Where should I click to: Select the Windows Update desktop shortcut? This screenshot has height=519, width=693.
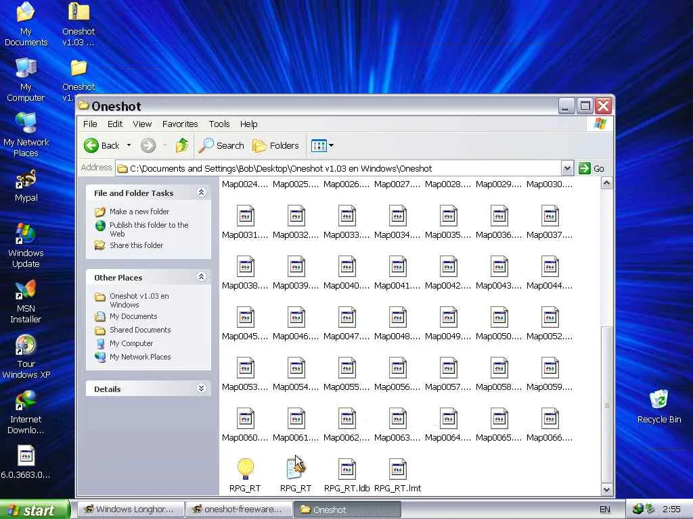[26, 246]
